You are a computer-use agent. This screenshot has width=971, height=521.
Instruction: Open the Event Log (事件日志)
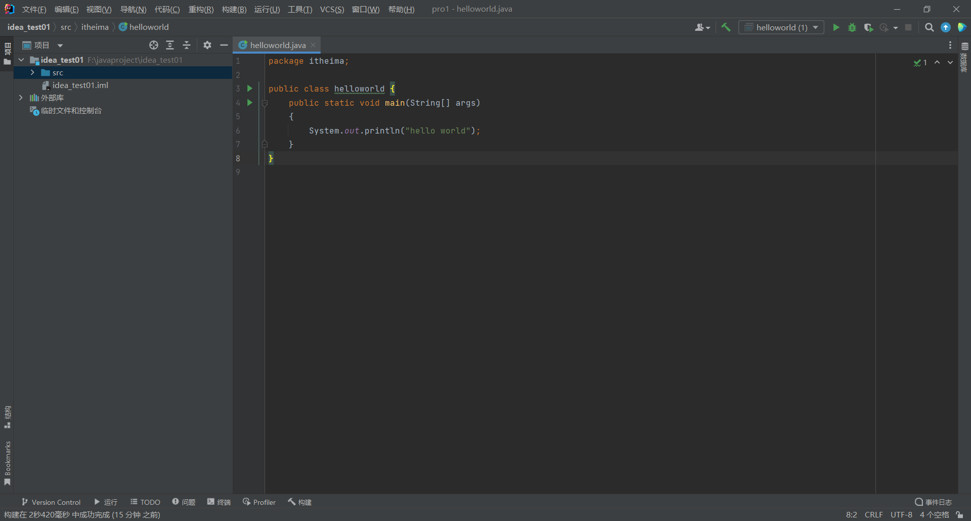(x=933, y=502)
